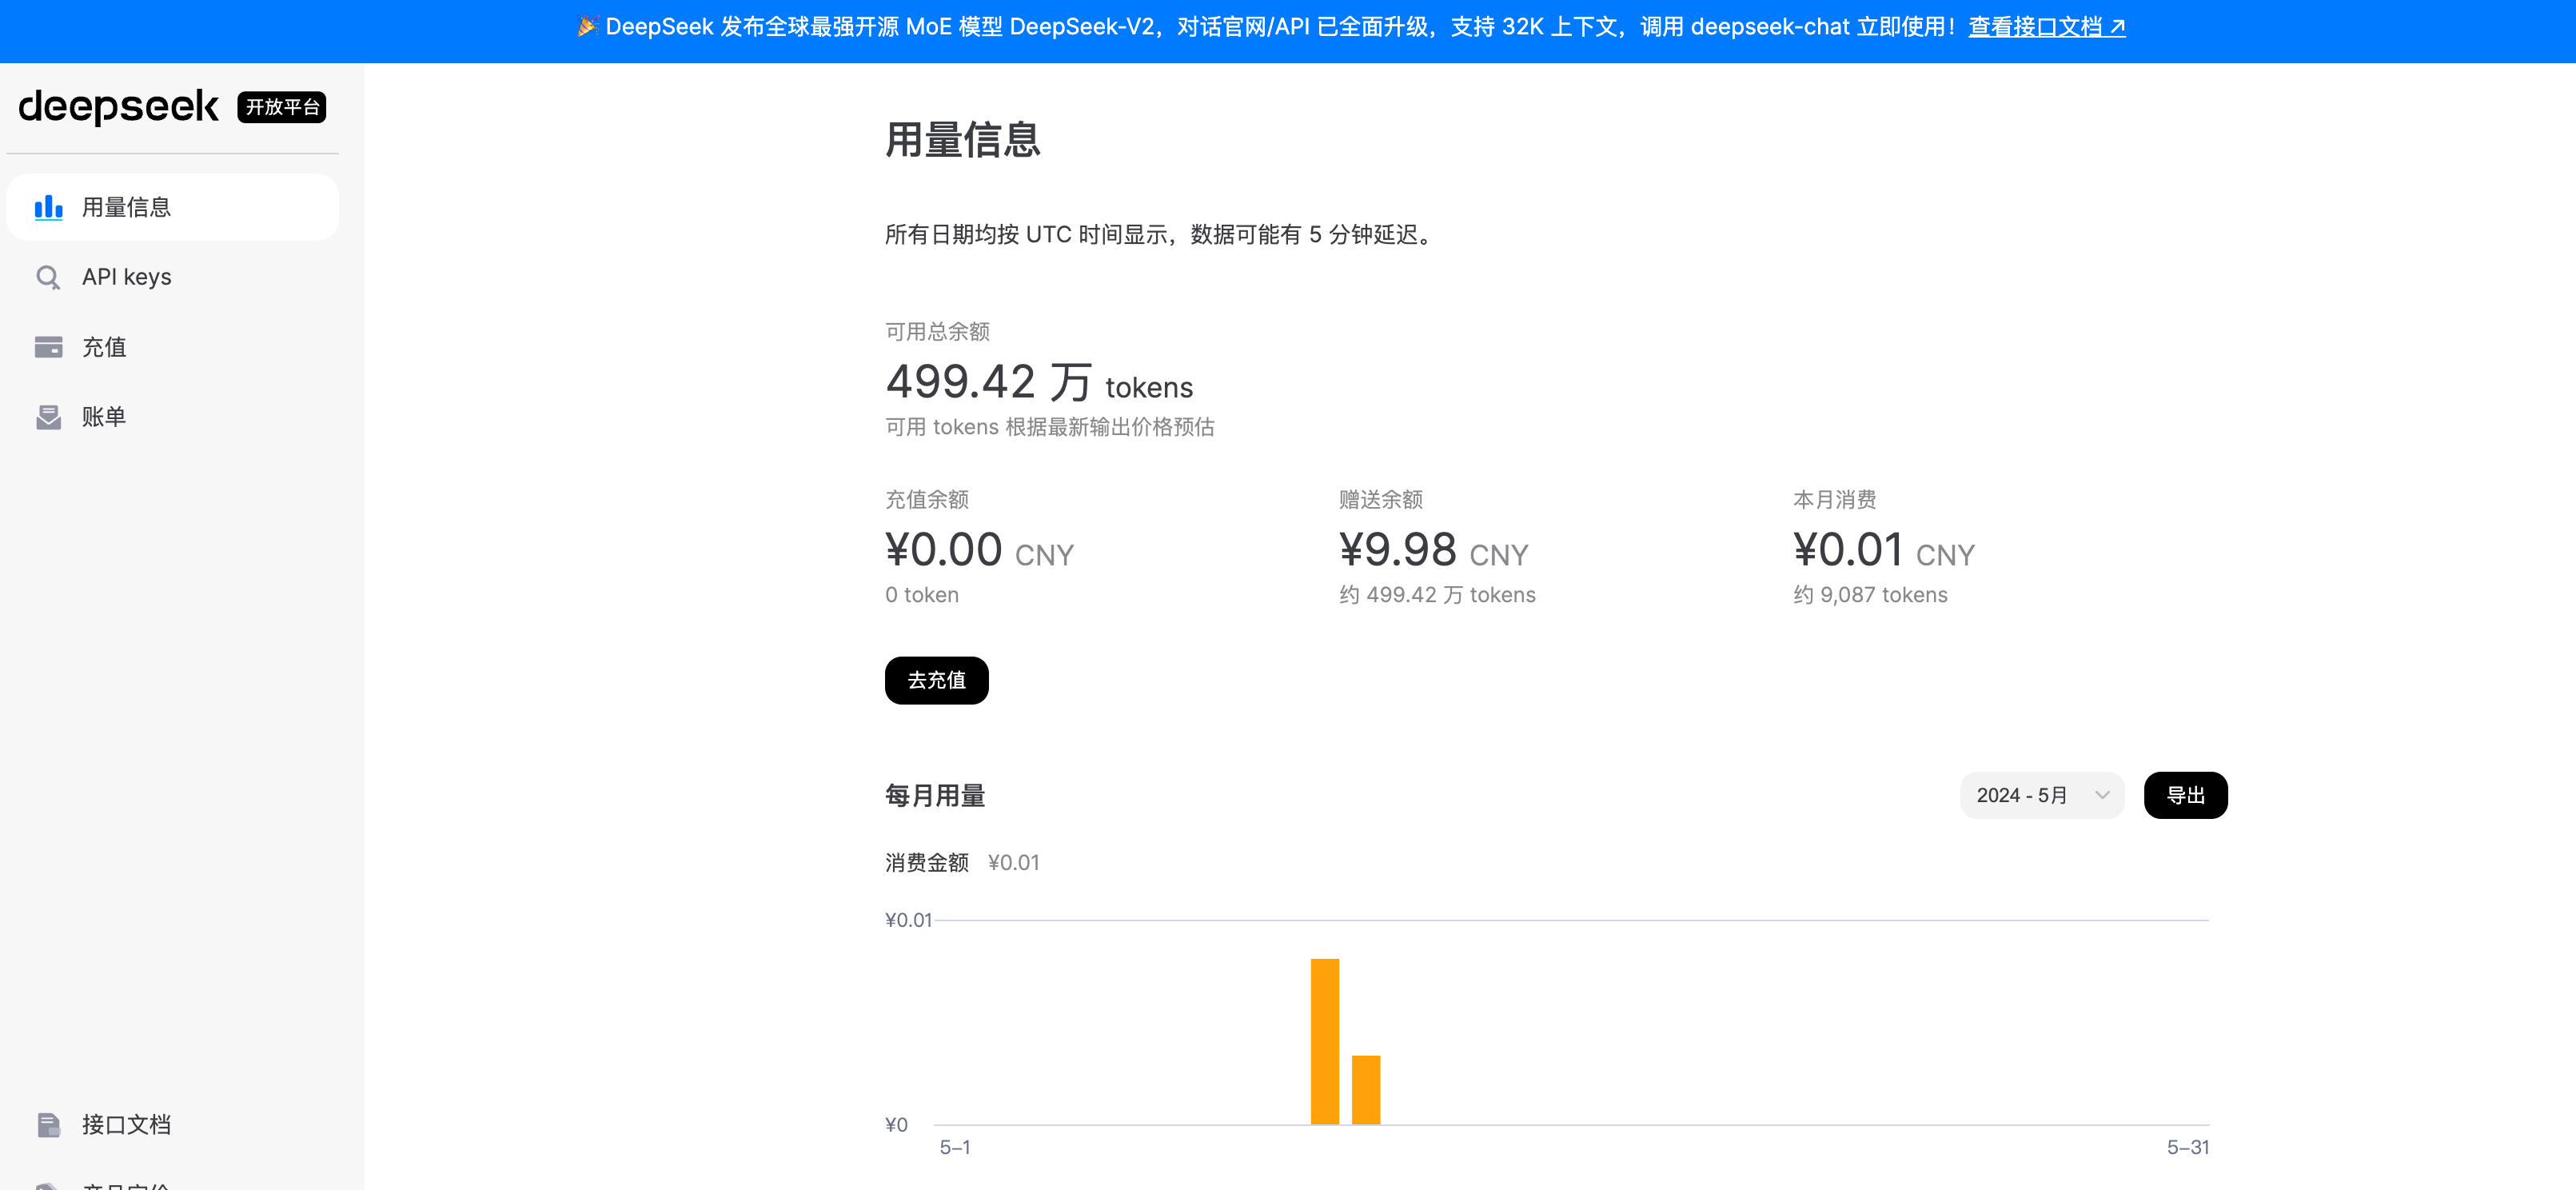The height and width of the screenshot is (1190, 2576).
Task: Go to the 充值 sidebar page
Action: tap(172, 347)
